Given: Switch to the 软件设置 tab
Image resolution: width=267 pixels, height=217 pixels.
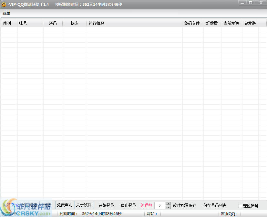Looking at the screenshot, I should coord(28,204).
